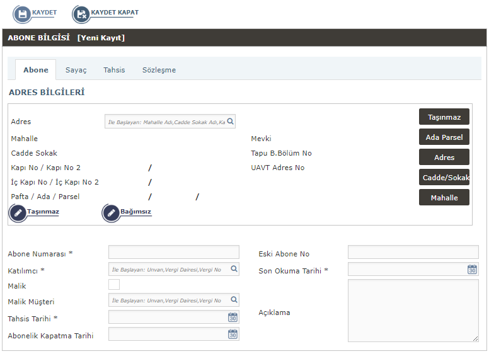Click the Malik Müşteri search magnifier icon

234,300
